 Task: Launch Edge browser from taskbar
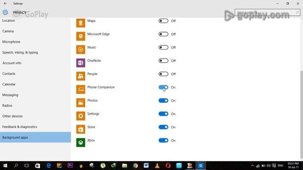click(48, 166)
